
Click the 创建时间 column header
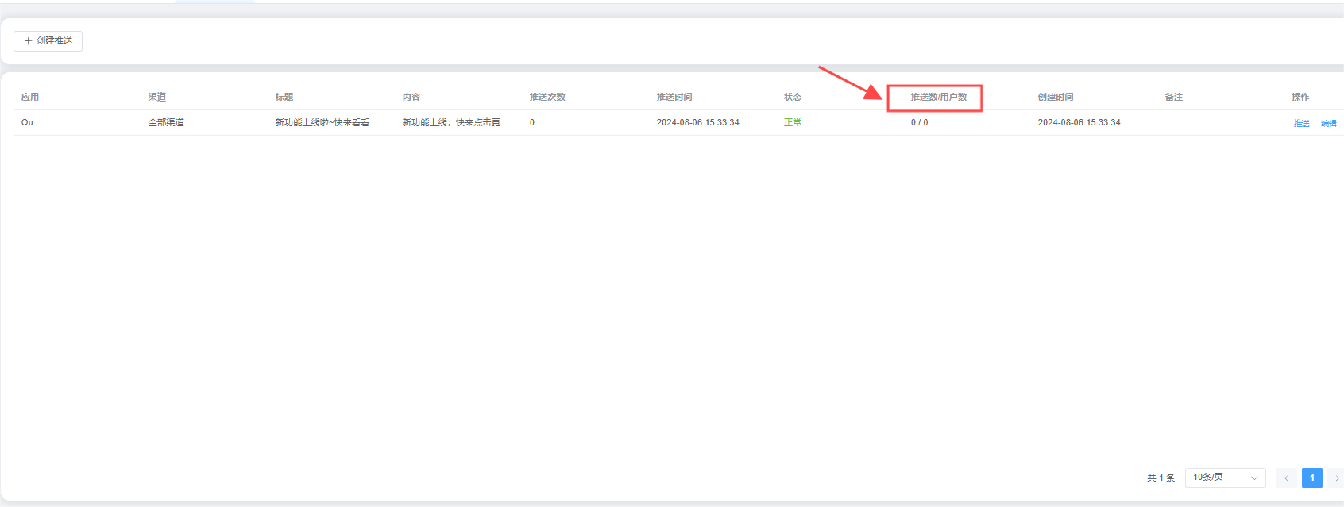click(1055, 97)
